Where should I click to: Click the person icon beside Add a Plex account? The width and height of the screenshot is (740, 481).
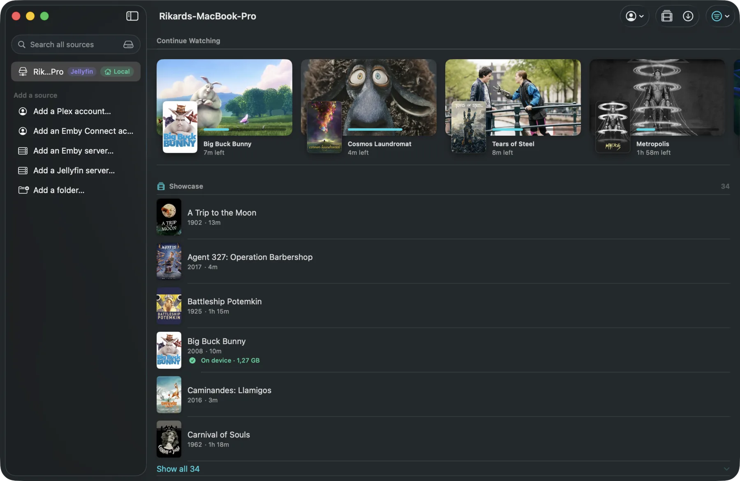click(23, 111)
